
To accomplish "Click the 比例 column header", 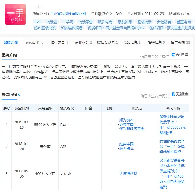I will point(109,108).
